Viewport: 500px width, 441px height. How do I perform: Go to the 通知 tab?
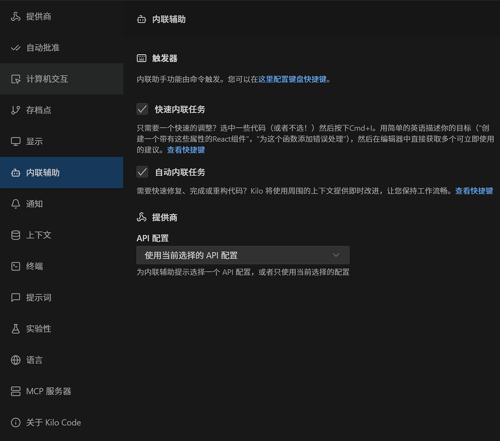[x=62, y=204]
